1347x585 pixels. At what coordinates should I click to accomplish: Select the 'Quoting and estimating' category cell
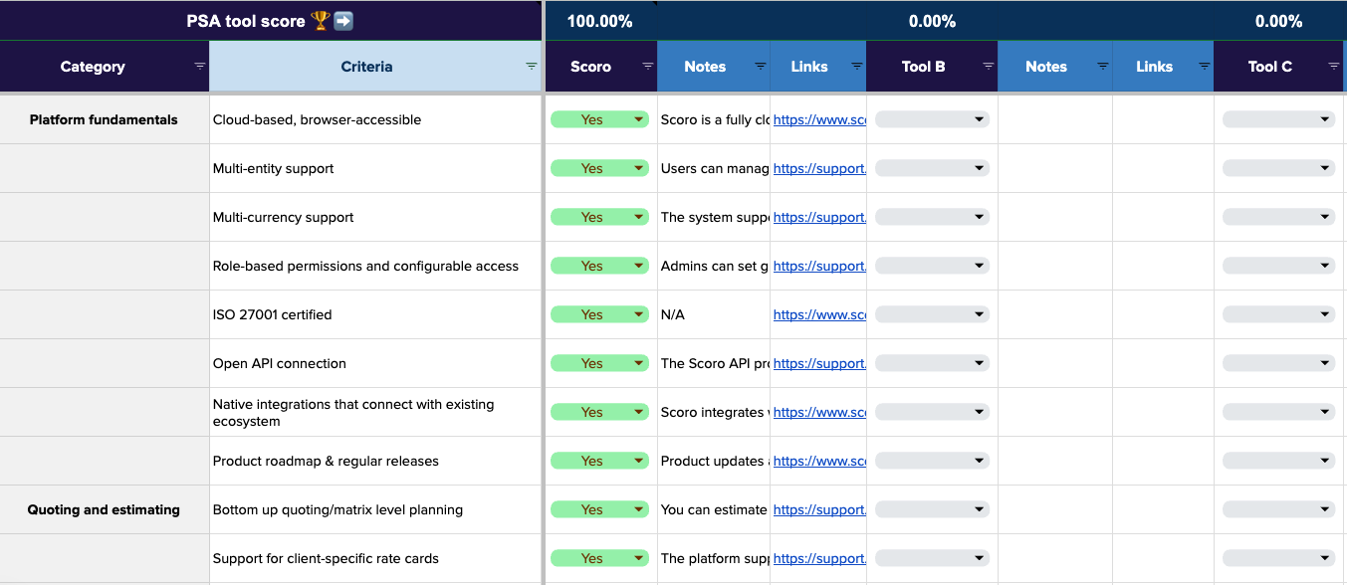pos(105,509)
